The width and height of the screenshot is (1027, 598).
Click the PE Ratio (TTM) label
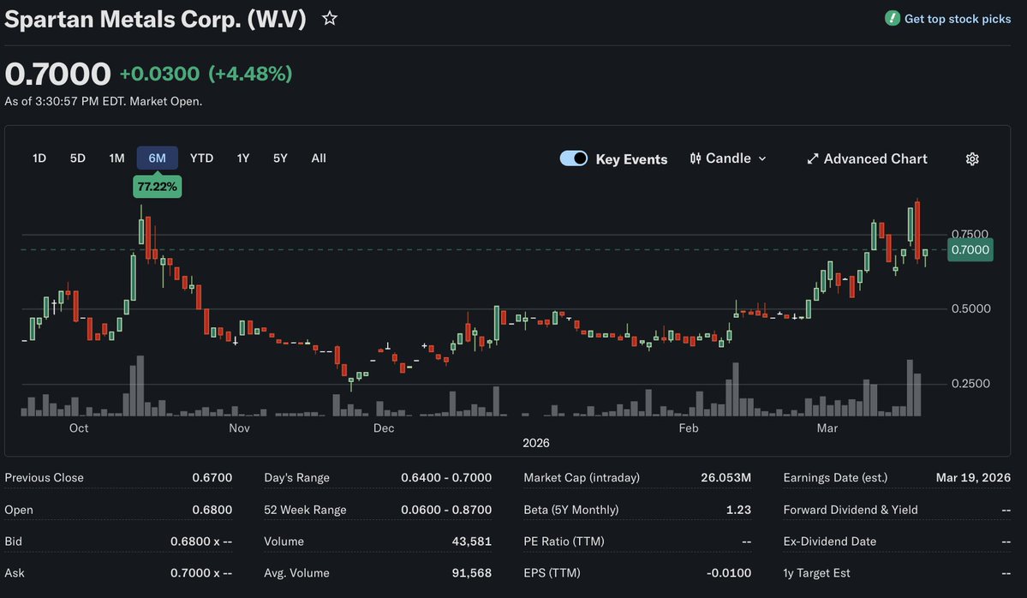click(564, 541)
